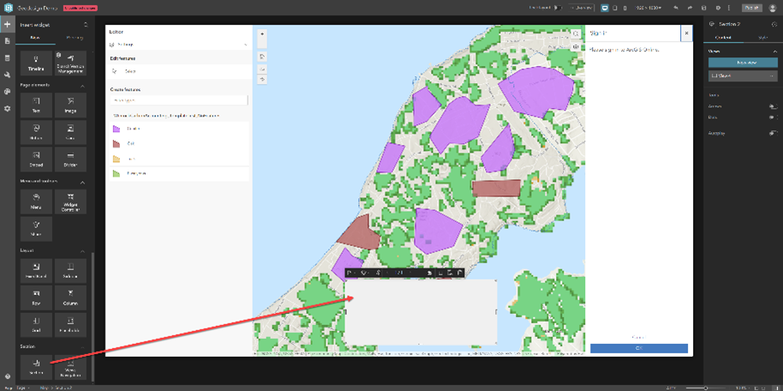Select the Section widget tile
The height and width of the screenshot is (391, 783).
37,367
